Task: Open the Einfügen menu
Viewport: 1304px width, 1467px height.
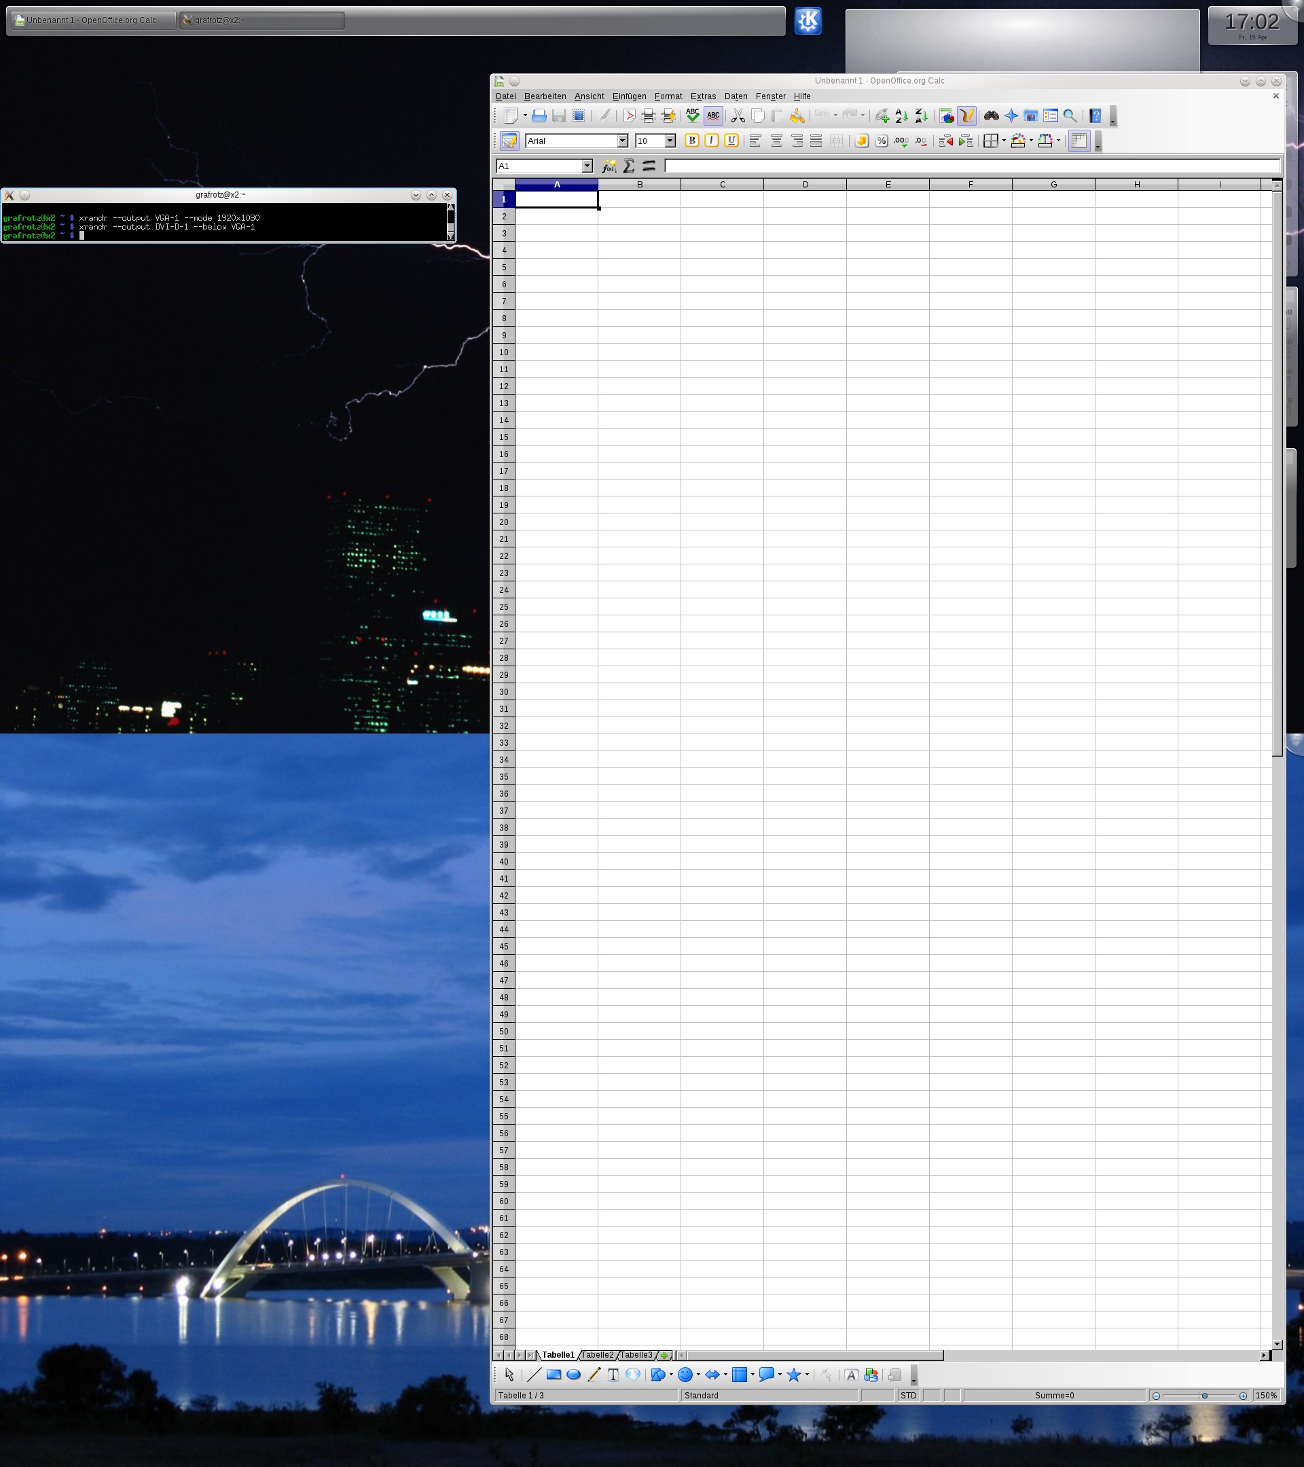Action: click(x=629, y=96)
